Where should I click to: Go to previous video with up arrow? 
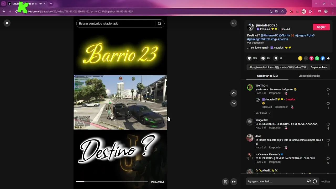coord(234,93)
